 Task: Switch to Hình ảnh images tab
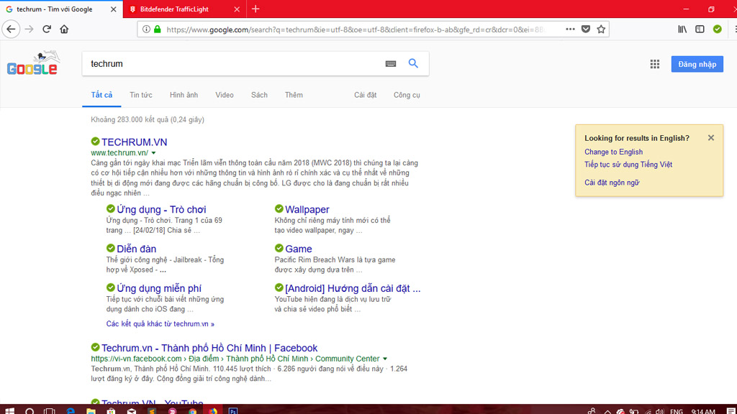pyautogui.click(x=184, y=95)
